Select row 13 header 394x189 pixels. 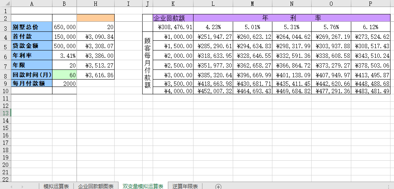pos(5,113)
